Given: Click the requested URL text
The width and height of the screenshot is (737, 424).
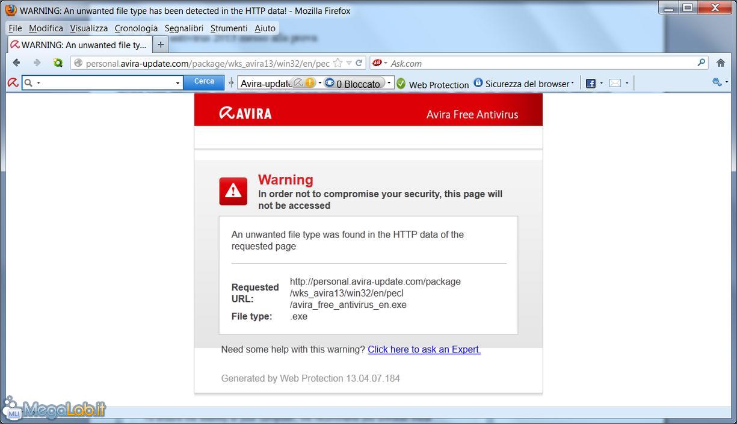Looking at the screenshot, I should [x=375, y=293].
